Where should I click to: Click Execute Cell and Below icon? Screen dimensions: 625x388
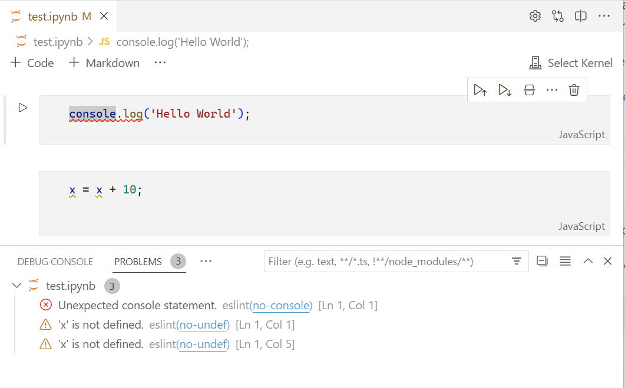click(505, 90)
